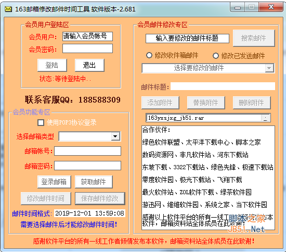Click the 邮件时间格式 date-time field

89,213
